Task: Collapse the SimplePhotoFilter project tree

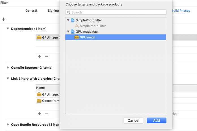Action: [x=68, y=20]
